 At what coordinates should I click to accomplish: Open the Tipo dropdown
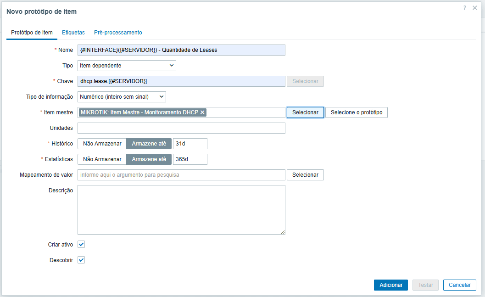pyautogui.click(x=127, y=66)
